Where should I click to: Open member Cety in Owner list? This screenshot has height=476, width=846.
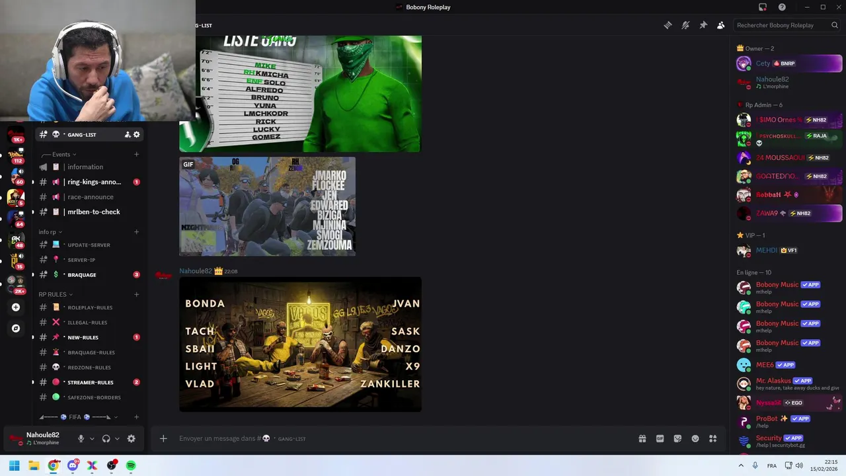coord(789,63)
